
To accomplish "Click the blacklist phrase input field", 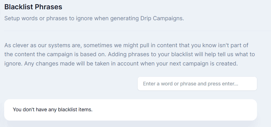I will [x=197, y=84].
